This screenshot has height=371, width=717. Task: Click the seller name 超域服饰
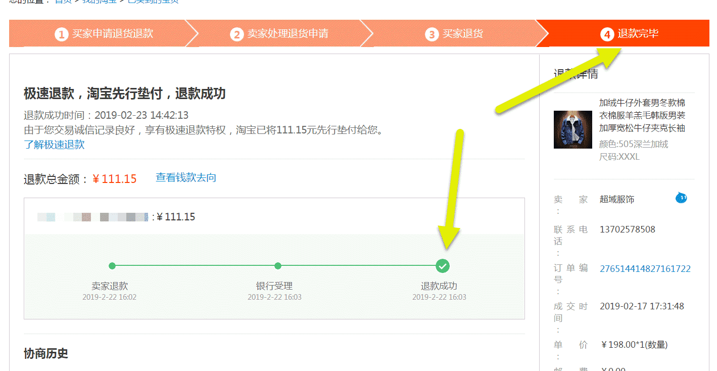pyautogui.click(x=617, y=199)
